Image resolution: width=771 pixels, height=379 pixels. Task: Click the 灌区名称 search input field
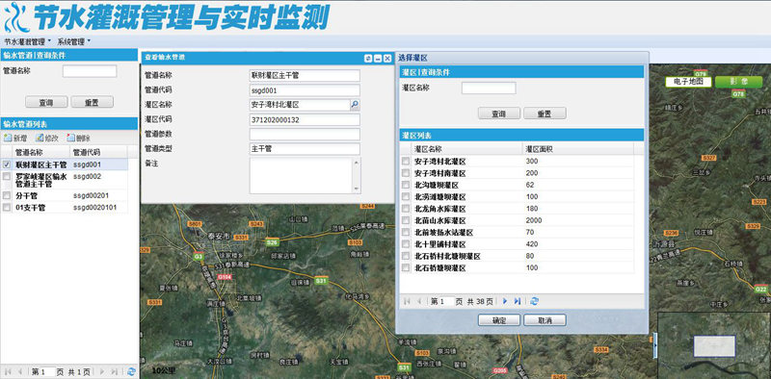click(489, 88)
